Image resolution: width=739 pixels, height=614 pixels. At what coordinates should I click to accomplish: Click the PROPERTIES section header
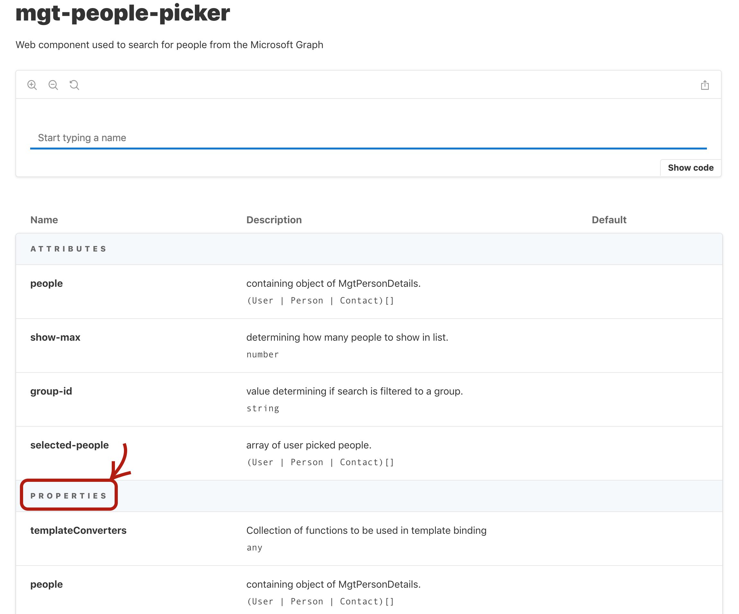69,496
